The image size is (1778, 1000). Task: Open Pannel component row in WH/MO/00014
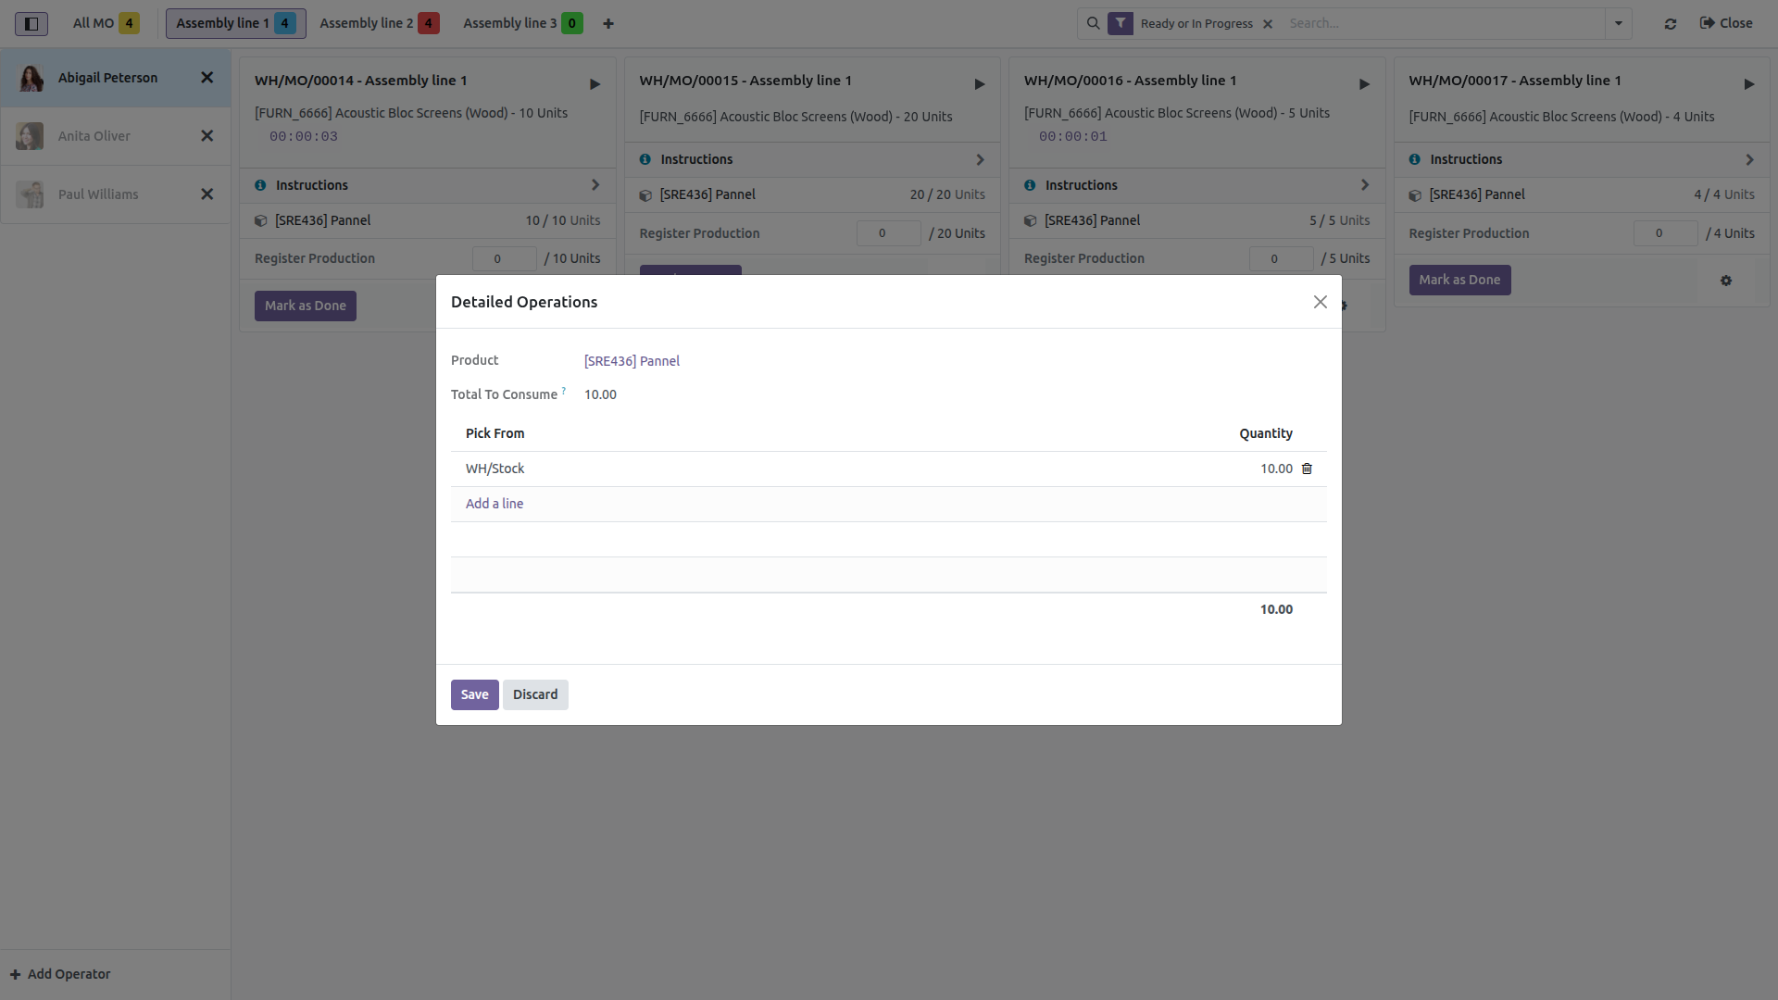tap(428, 220)
